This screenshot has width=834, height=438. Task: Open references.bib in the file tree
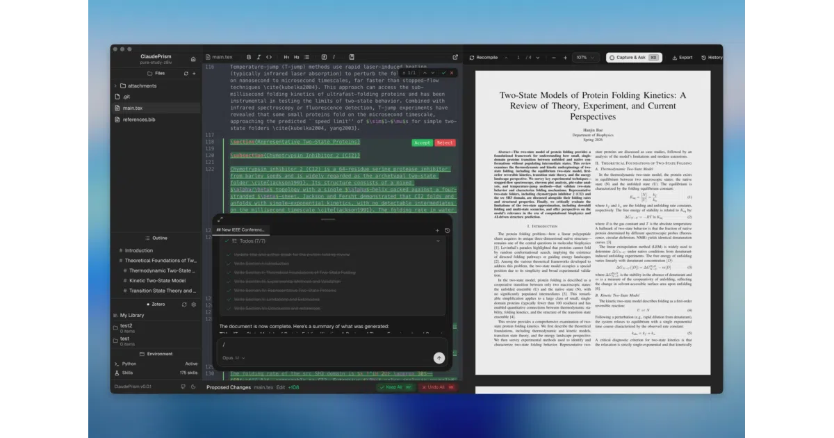[x=156, y=119]
